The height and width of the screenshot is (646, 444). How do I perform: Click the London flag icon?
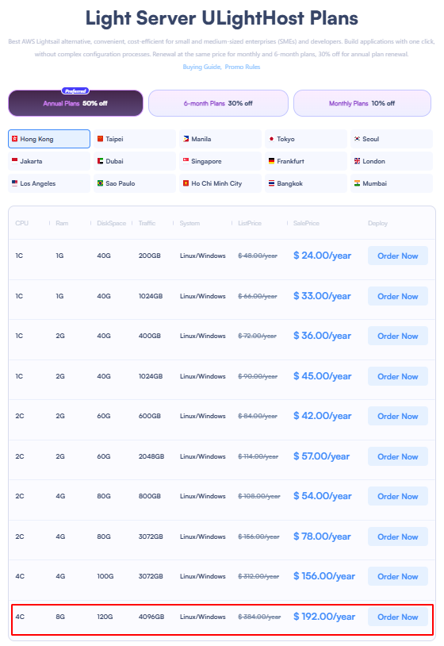pos(357,161)
